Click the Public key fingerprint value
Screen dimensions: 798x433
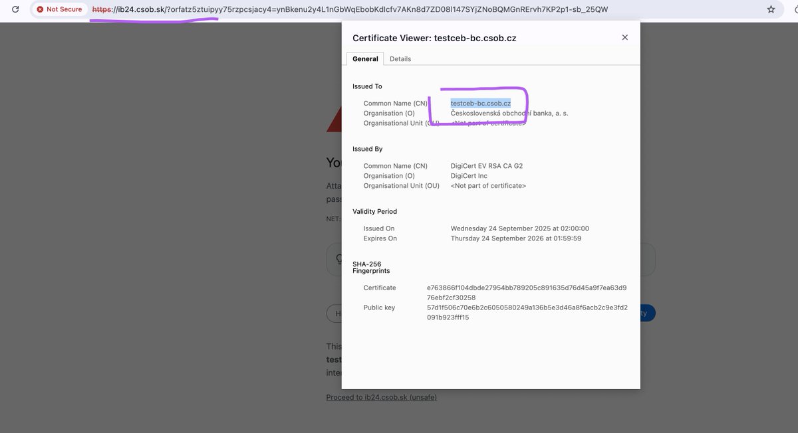tap(527, 312)
